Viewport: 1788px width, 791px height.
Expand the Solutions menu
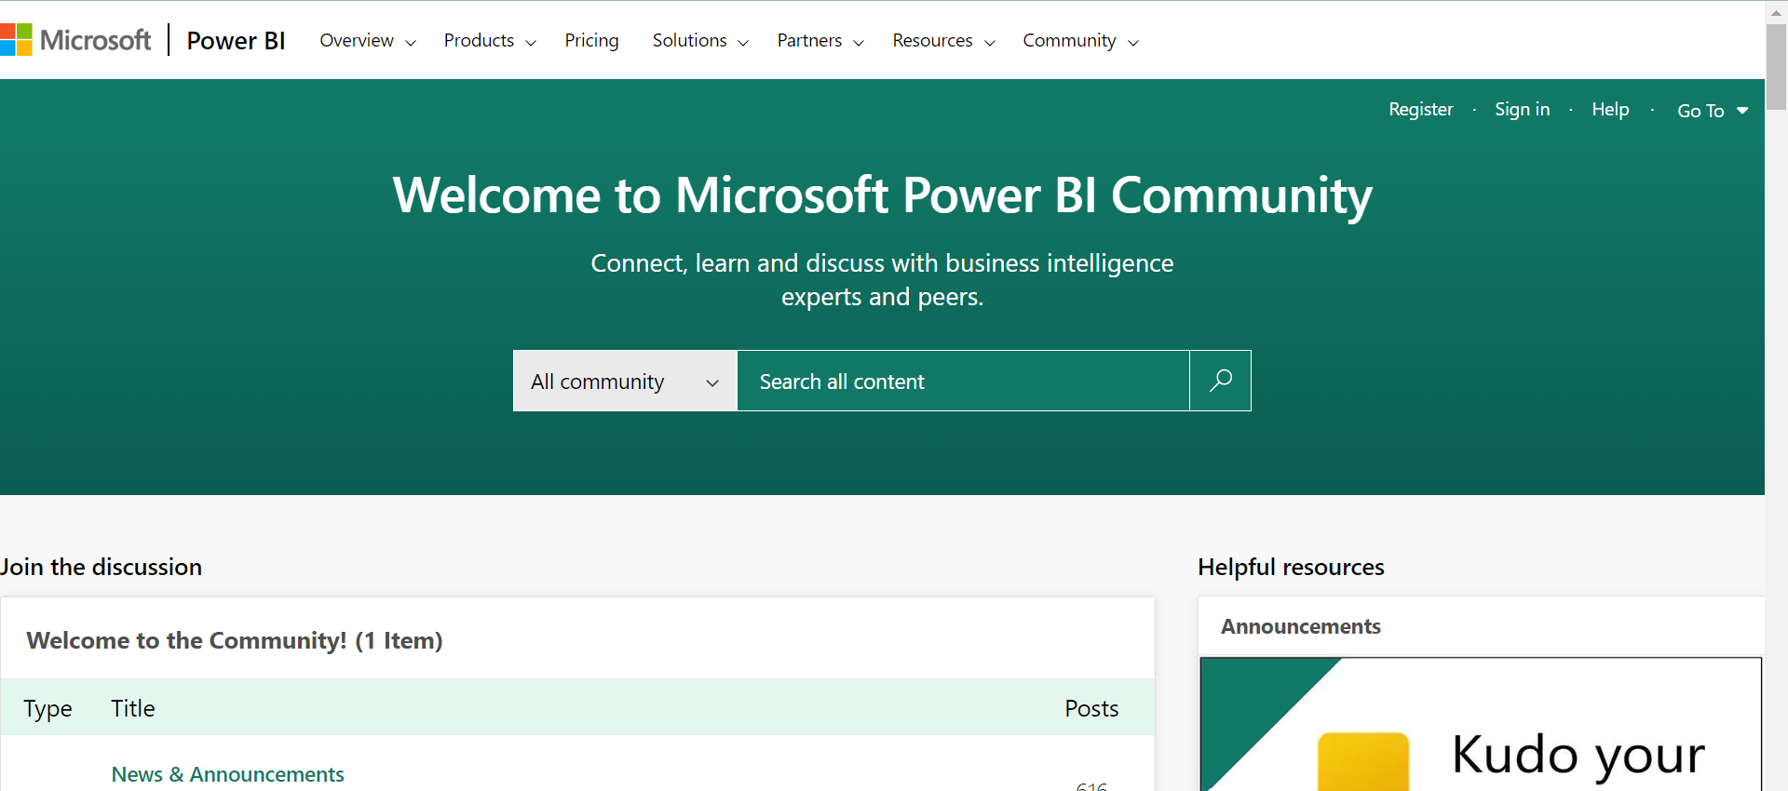click(x=699, y=41)
